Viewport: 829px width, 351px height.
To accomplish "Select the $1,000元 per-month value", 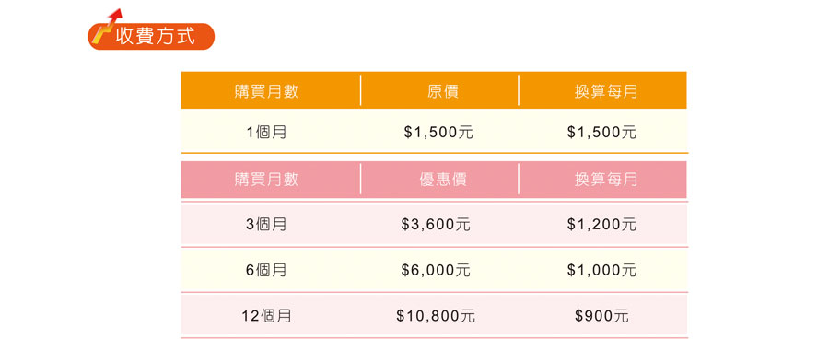I will pyautogui.click(x=601, y=270).
